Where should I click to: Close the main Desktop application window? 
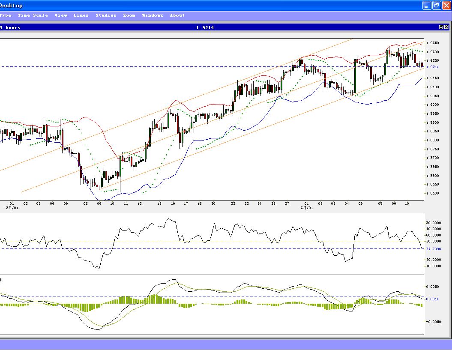446,5
